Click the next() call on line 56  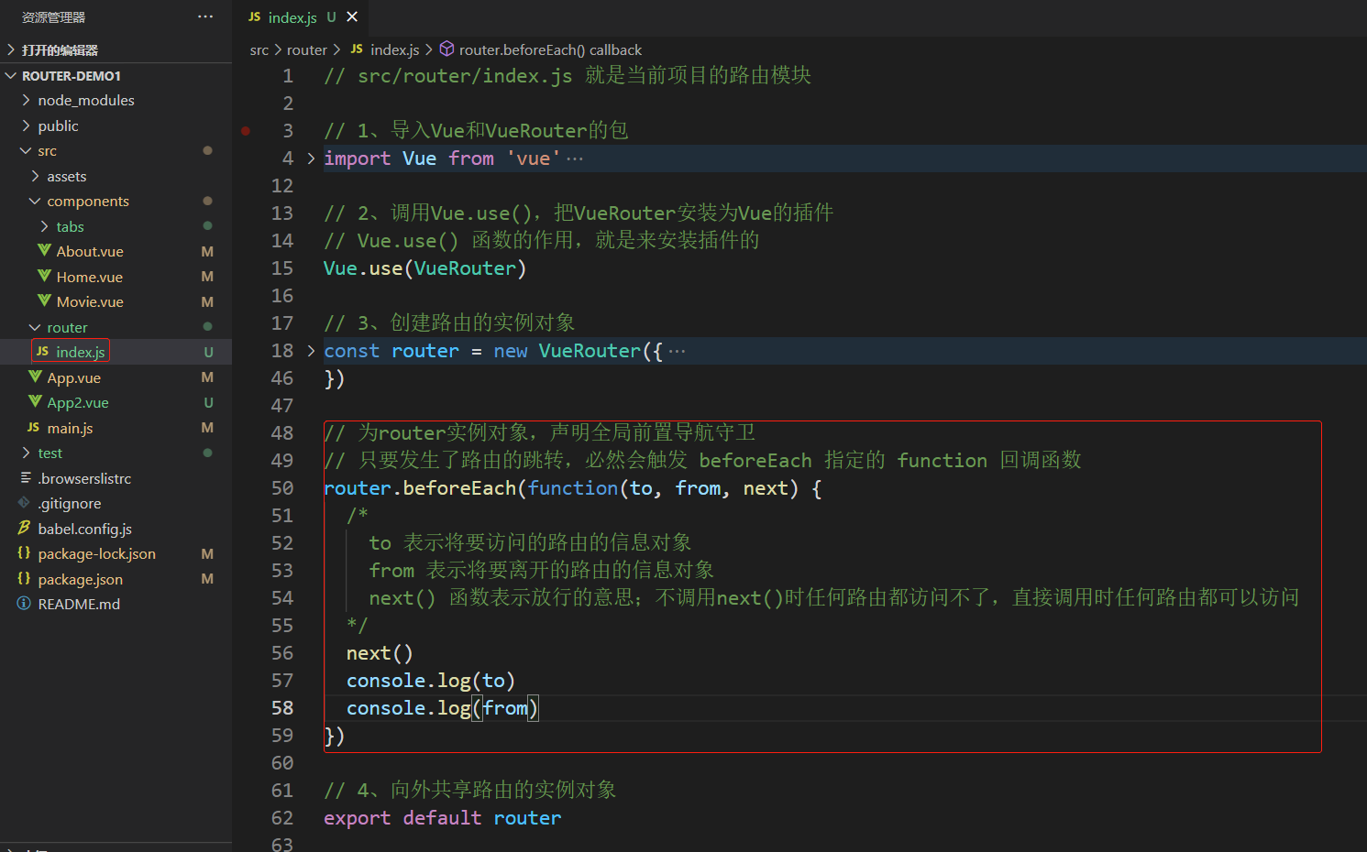tap(380, 653)
